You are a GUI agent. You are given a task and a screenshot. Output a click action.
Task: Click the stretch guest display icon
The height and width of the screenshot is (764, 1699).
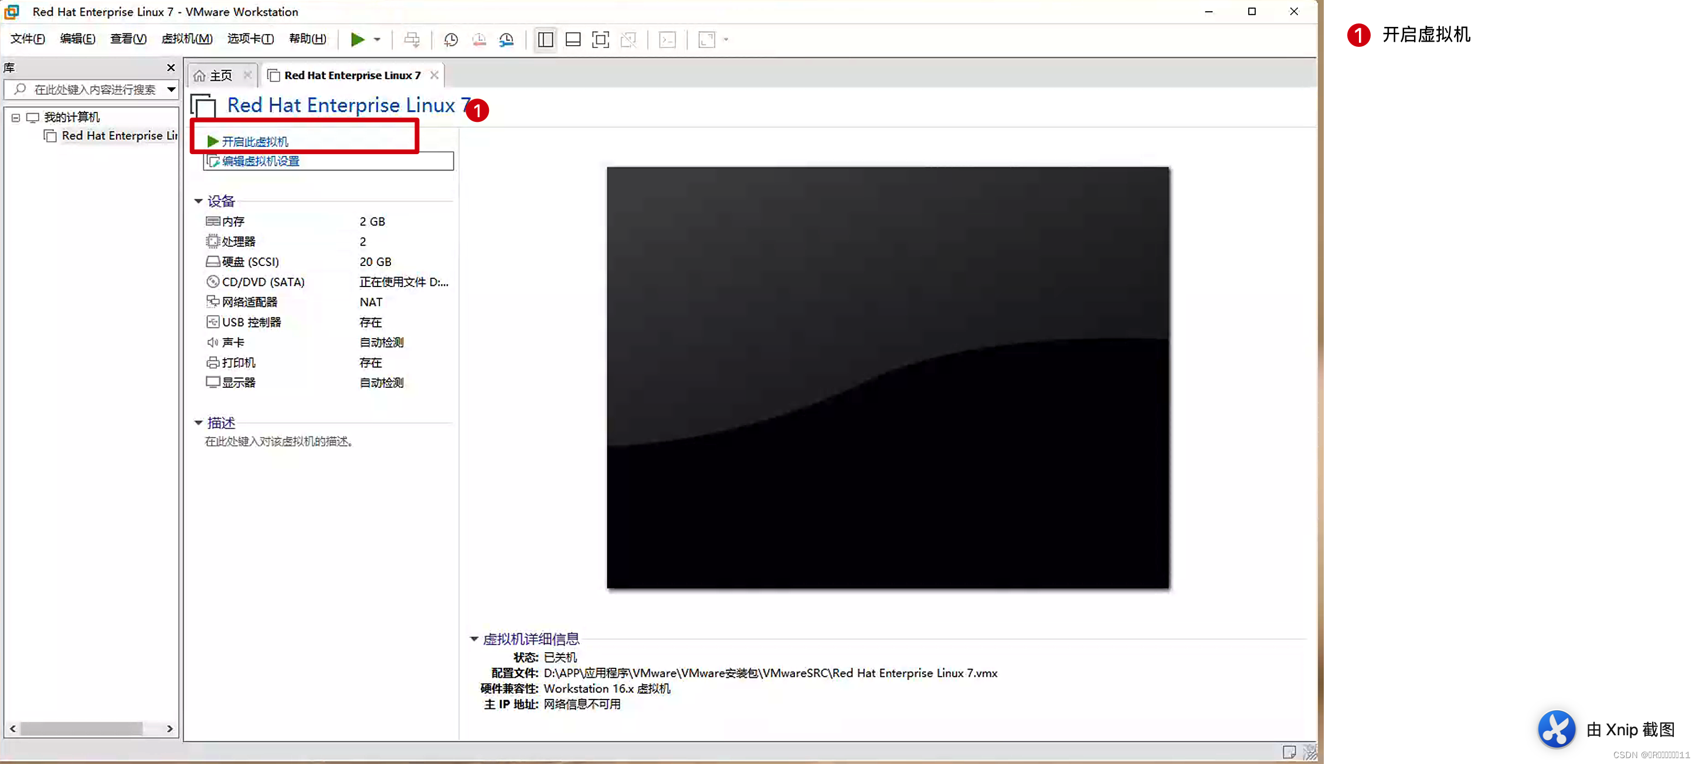707,40
